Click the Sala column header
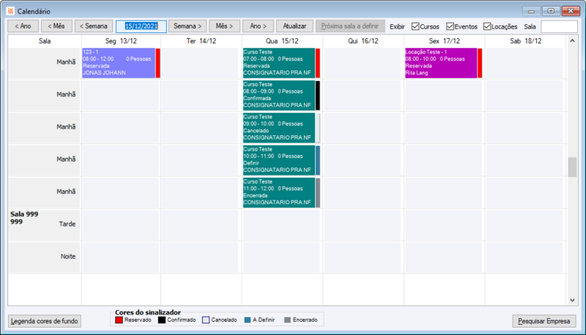 tap(45, 41)
